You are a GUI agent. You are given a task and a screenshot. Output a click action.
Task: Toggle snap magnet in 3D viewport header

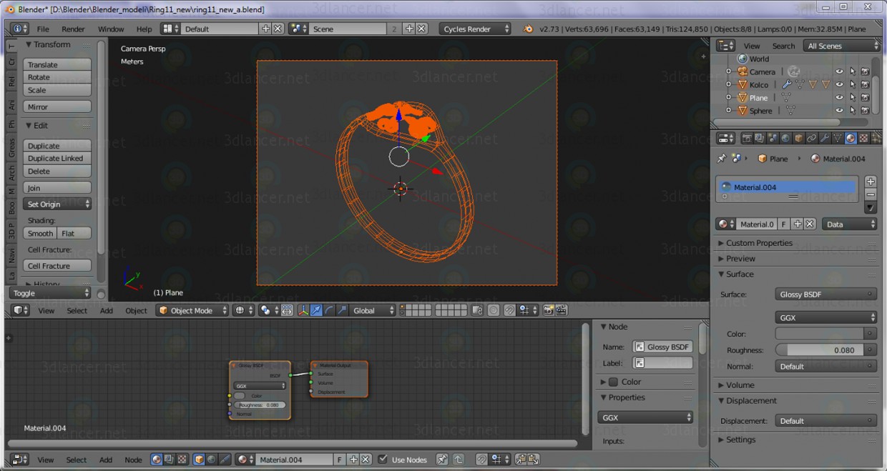[x=510, y=310]
